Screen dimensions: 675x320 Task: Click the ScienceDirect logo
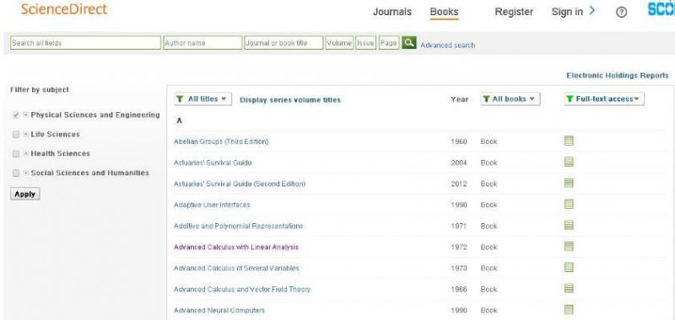click(64, 9)
